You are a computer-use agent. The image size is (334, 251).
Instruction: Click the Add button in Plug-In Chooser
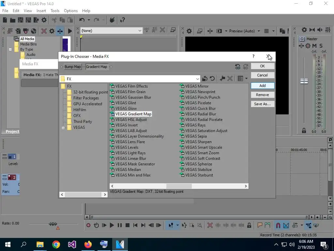tap(263, 86)
